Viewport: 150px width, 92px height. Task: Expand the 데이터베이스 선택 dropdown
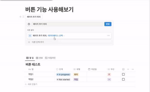[56, 35]
